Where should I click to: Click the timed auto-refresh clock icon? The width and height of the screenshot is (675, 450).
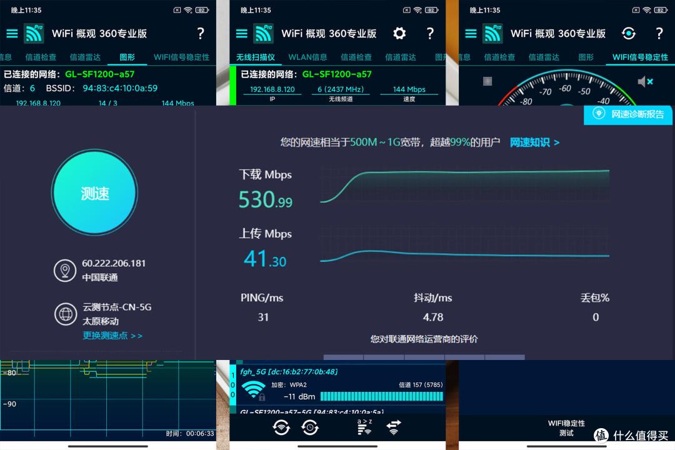310,427
